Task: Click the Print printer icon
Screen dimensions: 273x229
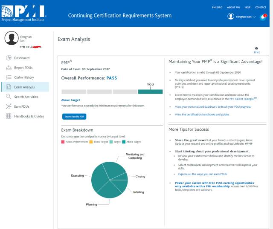Action: pyautogui.click(x=256, y=49)
